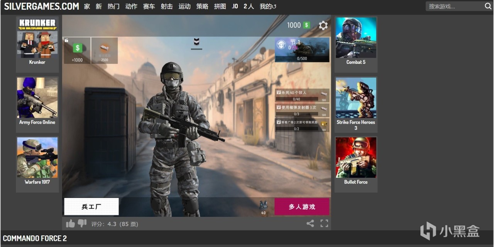The image size is (494, 247).
Task: Open the 新 menu item
Action: (x=99, y=6)
